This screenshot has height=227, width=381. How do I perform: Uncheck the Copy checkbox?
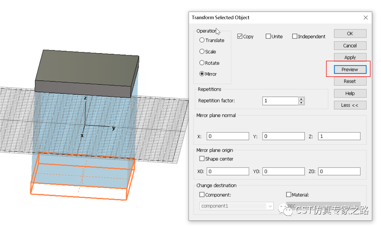[240, 36]
